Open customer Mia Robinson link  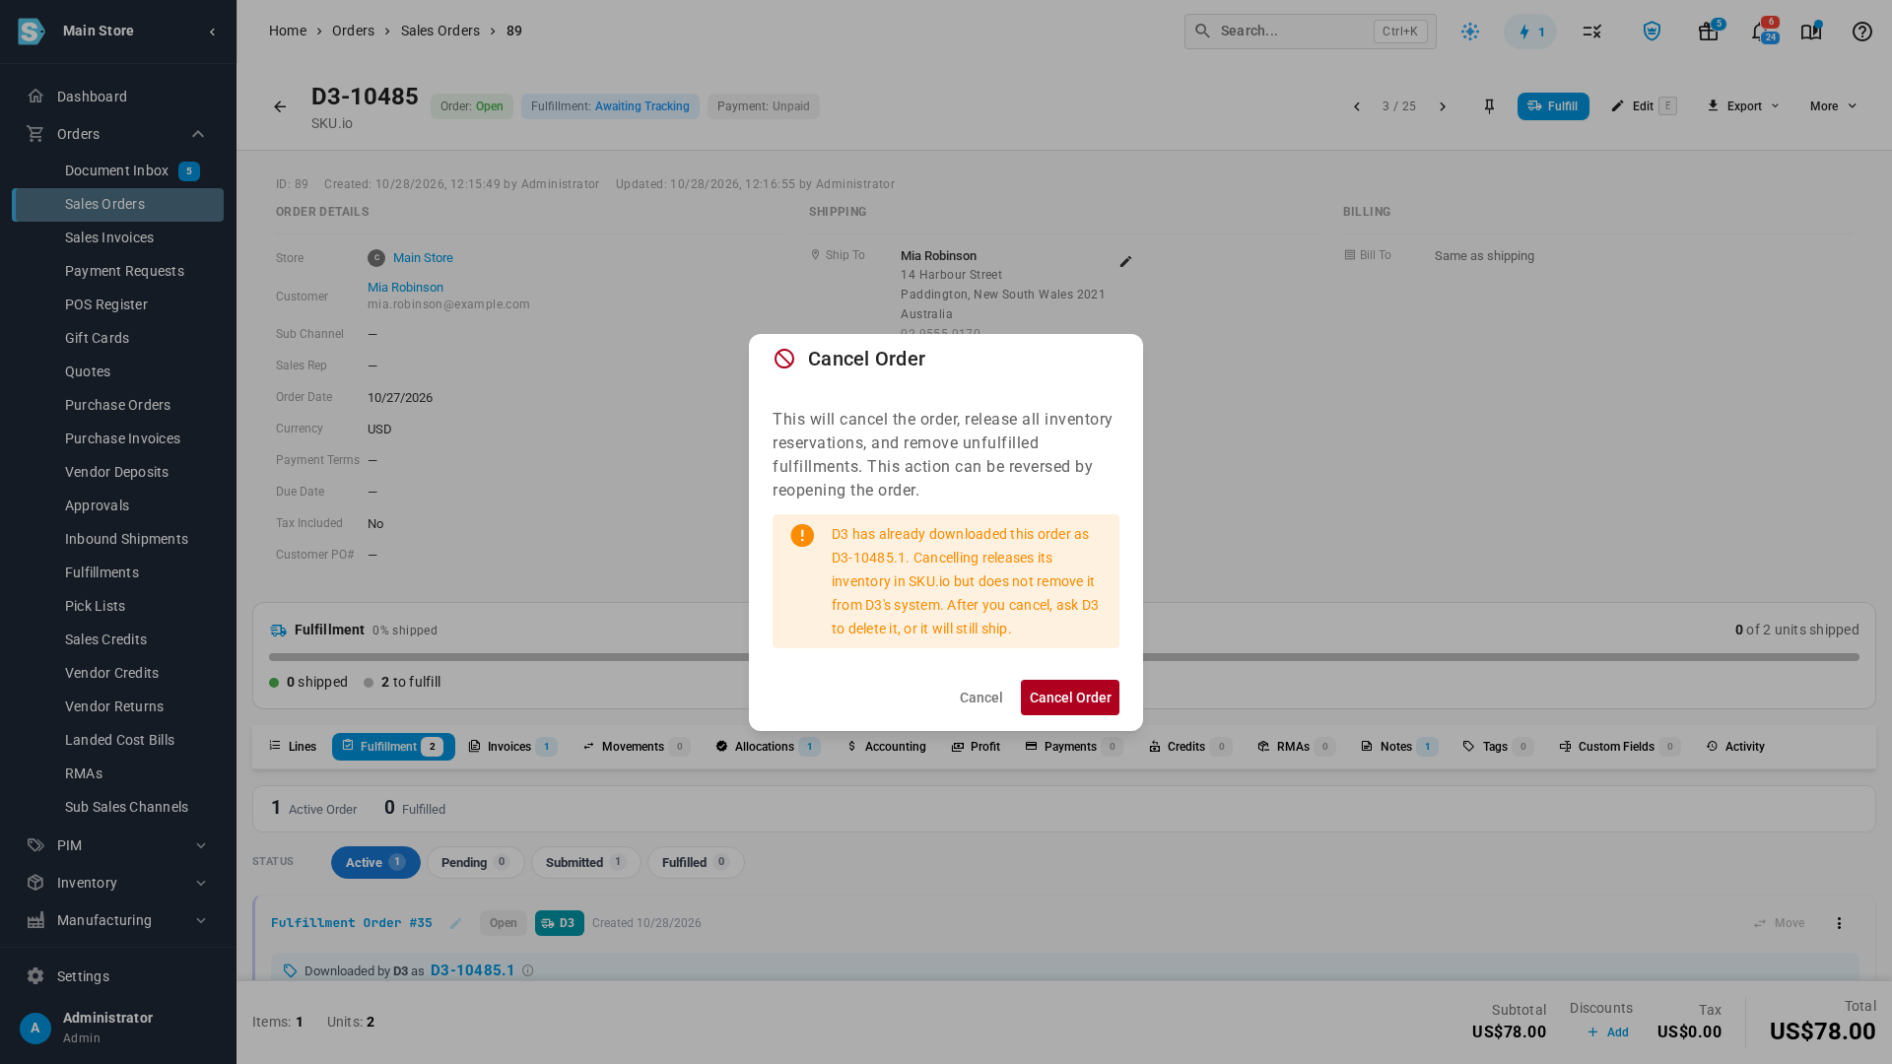click(x=405, y=288)
